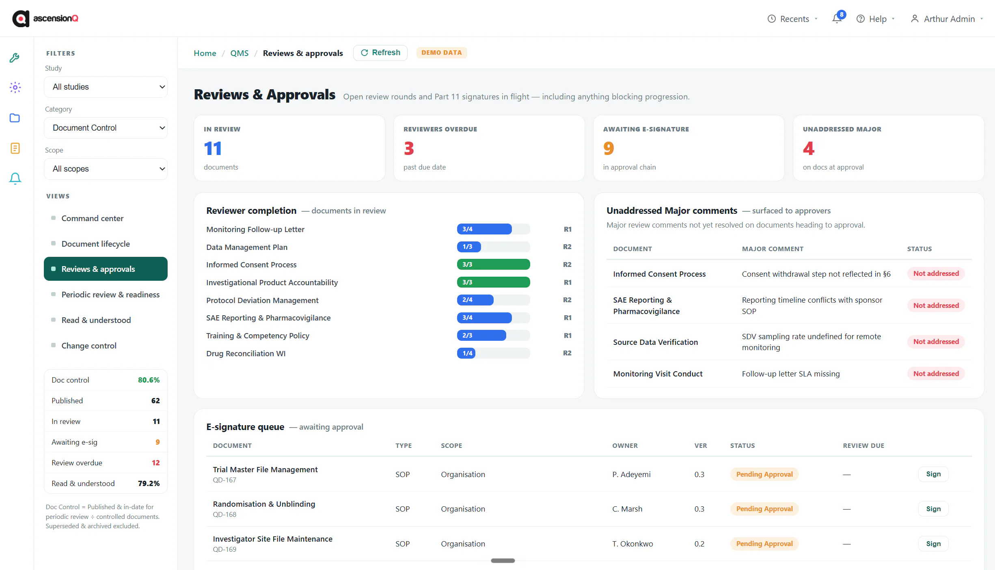Click the Recents clock icon
This screenshot has height=570, width=995.
[771, 19]
